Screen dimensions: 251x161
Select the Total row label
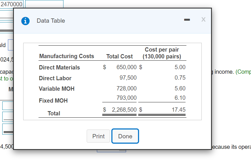coord(54,113)
